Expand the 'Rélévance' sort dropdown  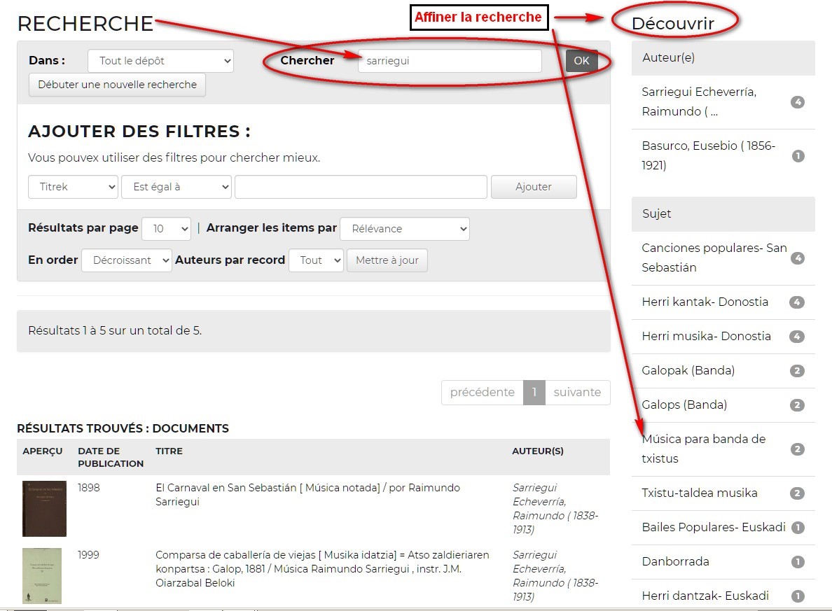pos(404,229)
